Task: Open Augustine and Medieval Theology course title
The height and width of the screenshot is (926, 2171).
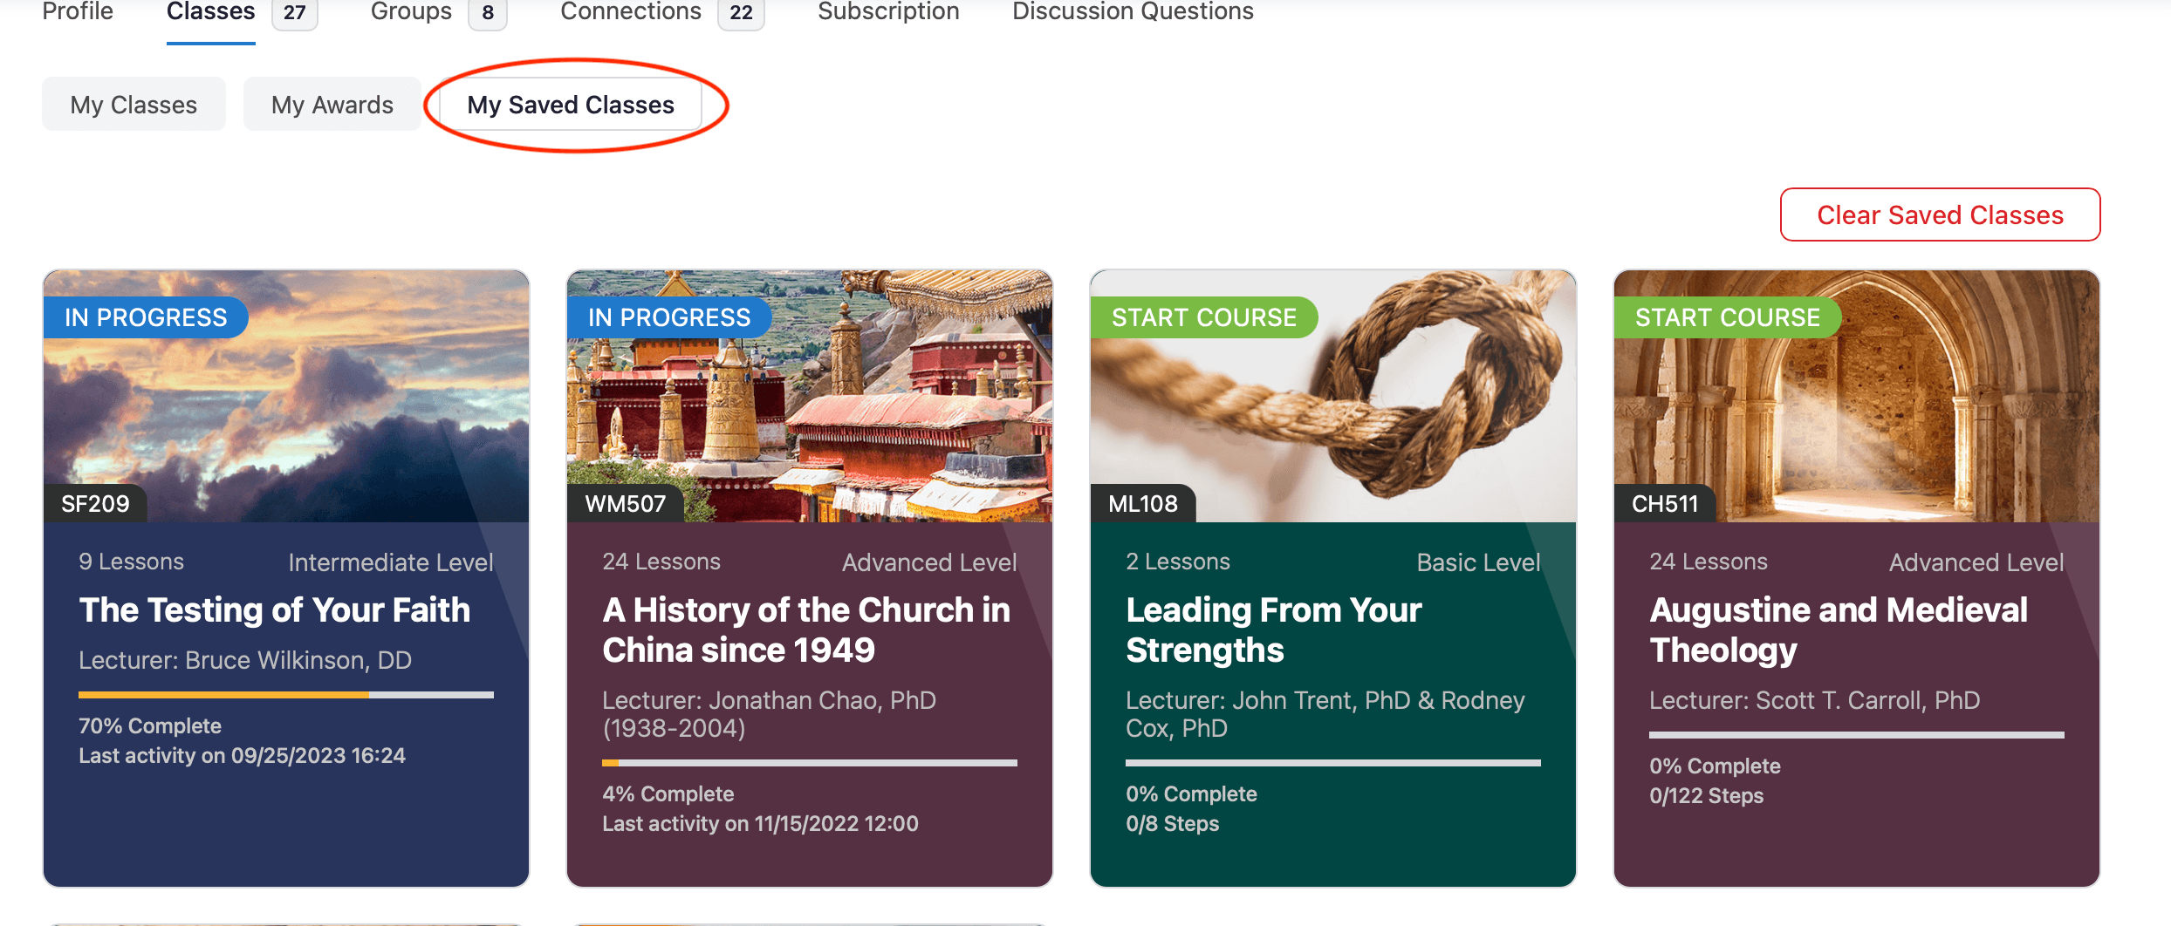Action: [x=1838, y=630]
